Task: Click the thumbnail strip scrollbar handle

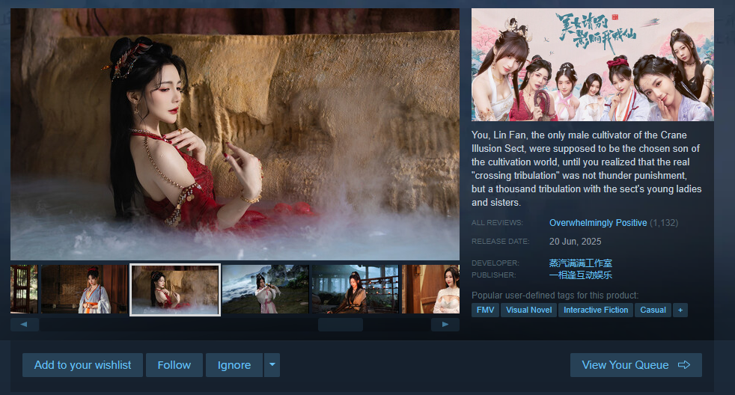Action: point(341,324)
